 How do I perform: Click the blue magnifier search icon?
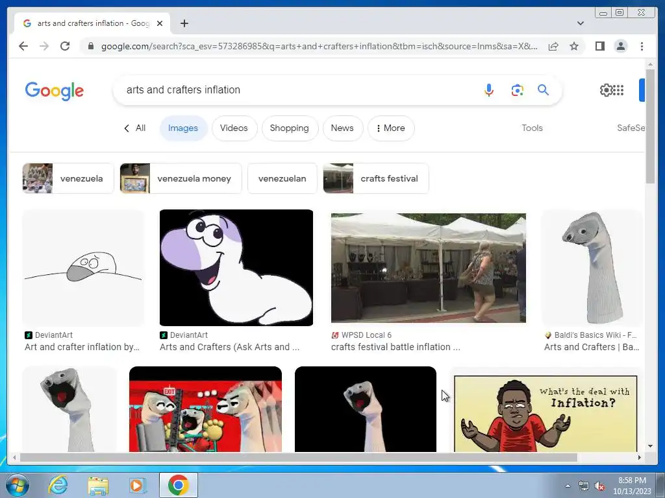pos(544,89)
